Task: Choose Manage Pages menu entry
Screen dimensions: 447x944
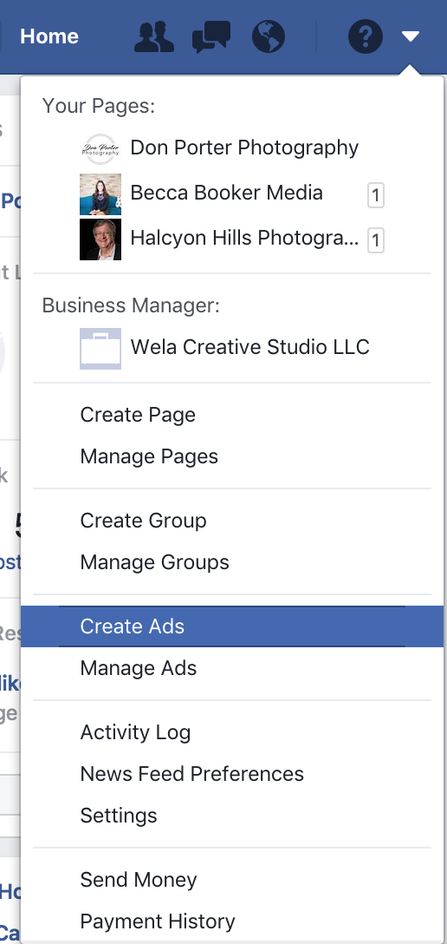Action: pyautogui.click(x=149, y=456)
